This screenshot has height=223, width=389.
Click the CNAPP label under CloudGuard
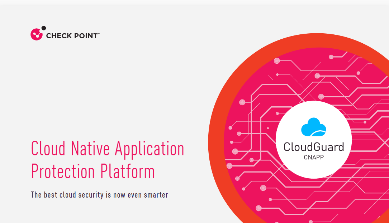pyautogui.click(x=314, y=157)
